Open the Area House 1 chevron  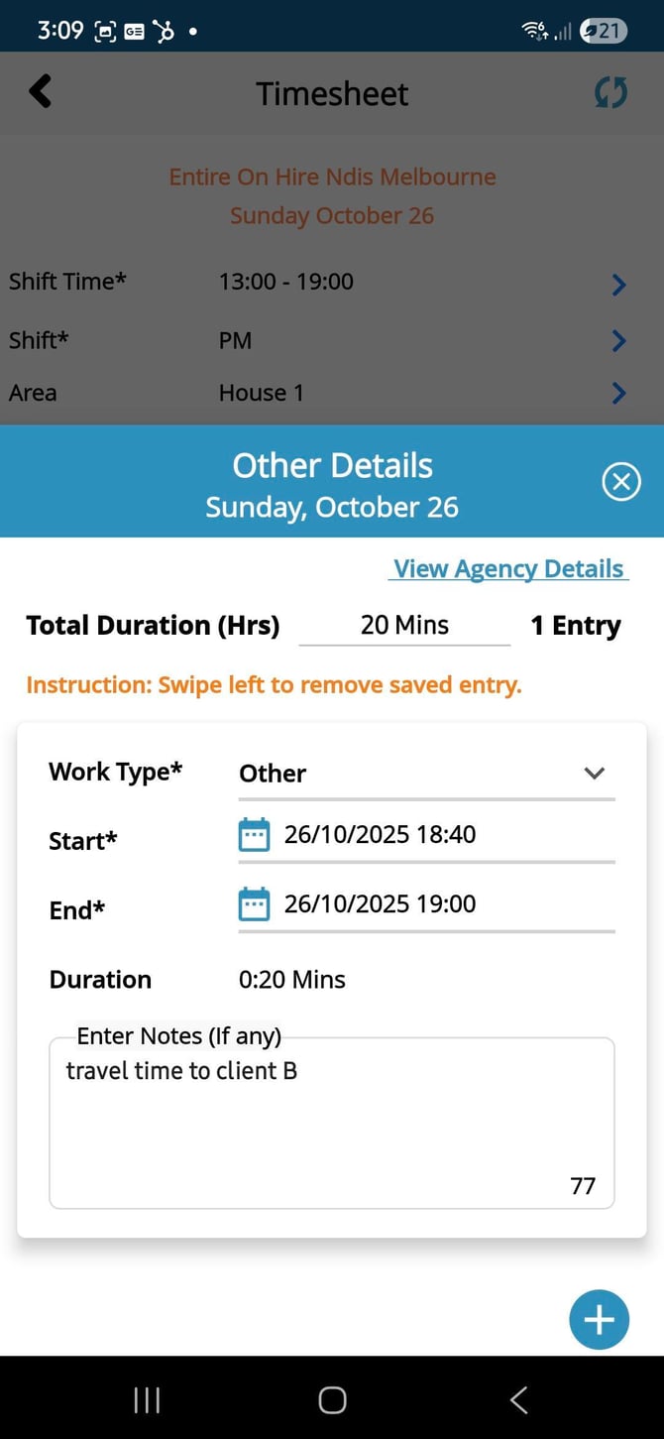click(x=619, y=394)
